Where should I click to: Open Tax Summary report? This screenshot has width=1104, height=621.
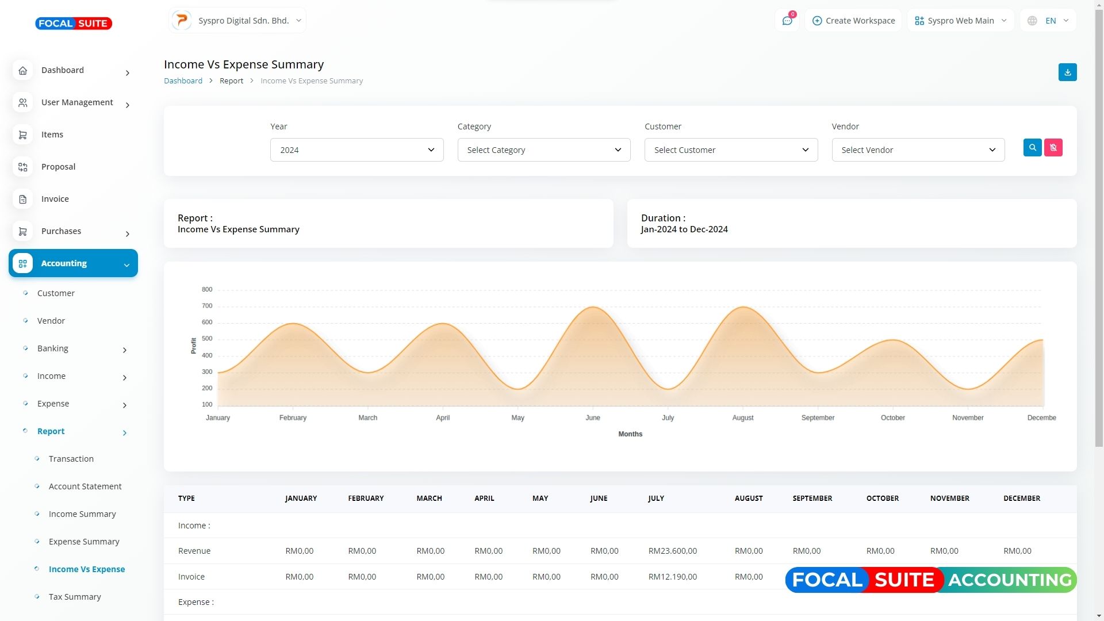(x=75, y=597)
